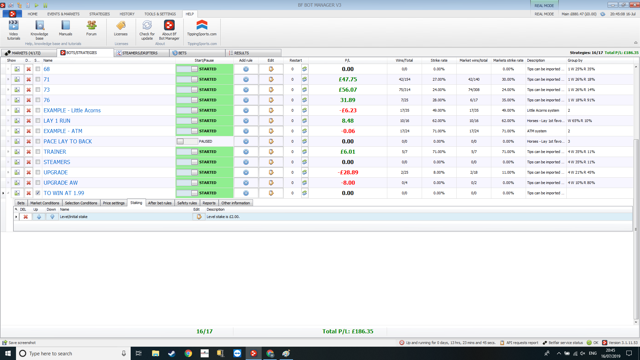Start the paused PACE LAY TO BACK switch
640x360 pixels.
click(187, 141)
